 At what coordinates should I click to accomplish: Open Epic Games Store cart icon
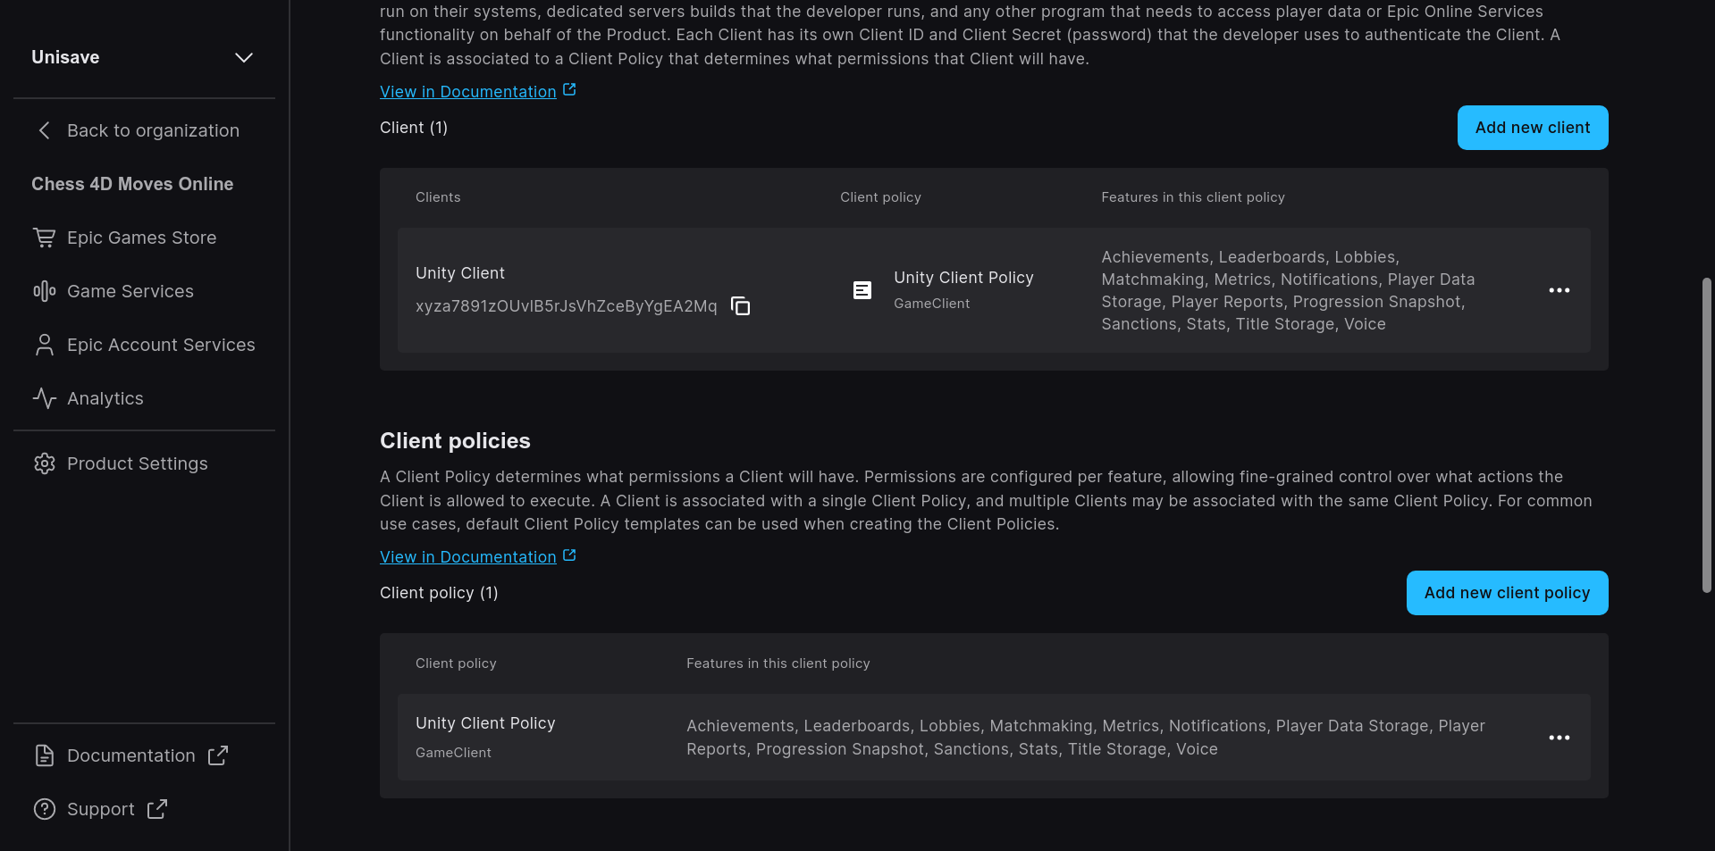(44, 238)
